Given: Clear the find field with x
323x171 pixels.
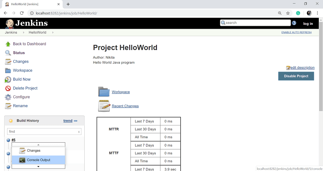Looking at the screenshot, I should 79,132.
